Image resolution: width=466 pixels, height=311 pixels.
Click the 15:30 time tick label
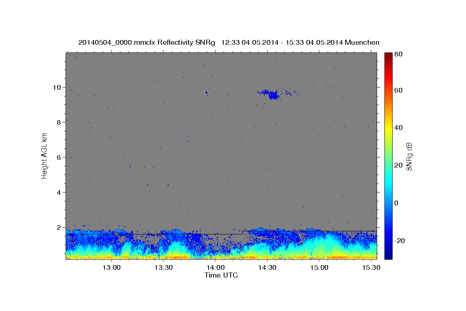coord(371,268)
